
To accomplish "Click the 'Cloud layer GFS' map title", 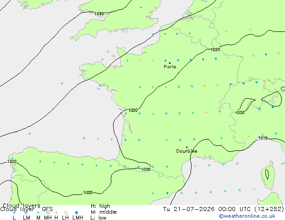I will [x=27, y=209].
